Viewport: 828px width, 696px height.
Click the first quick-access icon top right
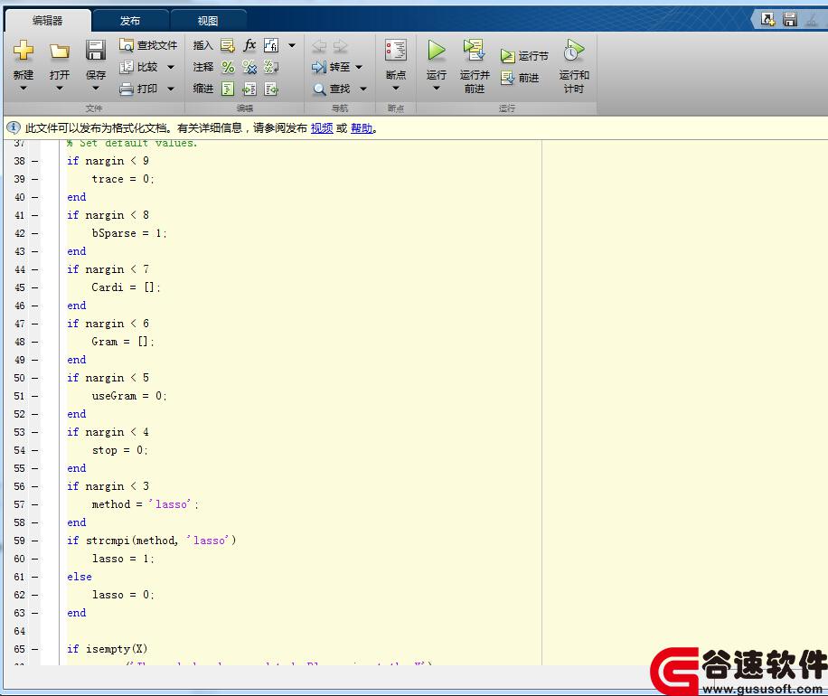coord(767,20)
